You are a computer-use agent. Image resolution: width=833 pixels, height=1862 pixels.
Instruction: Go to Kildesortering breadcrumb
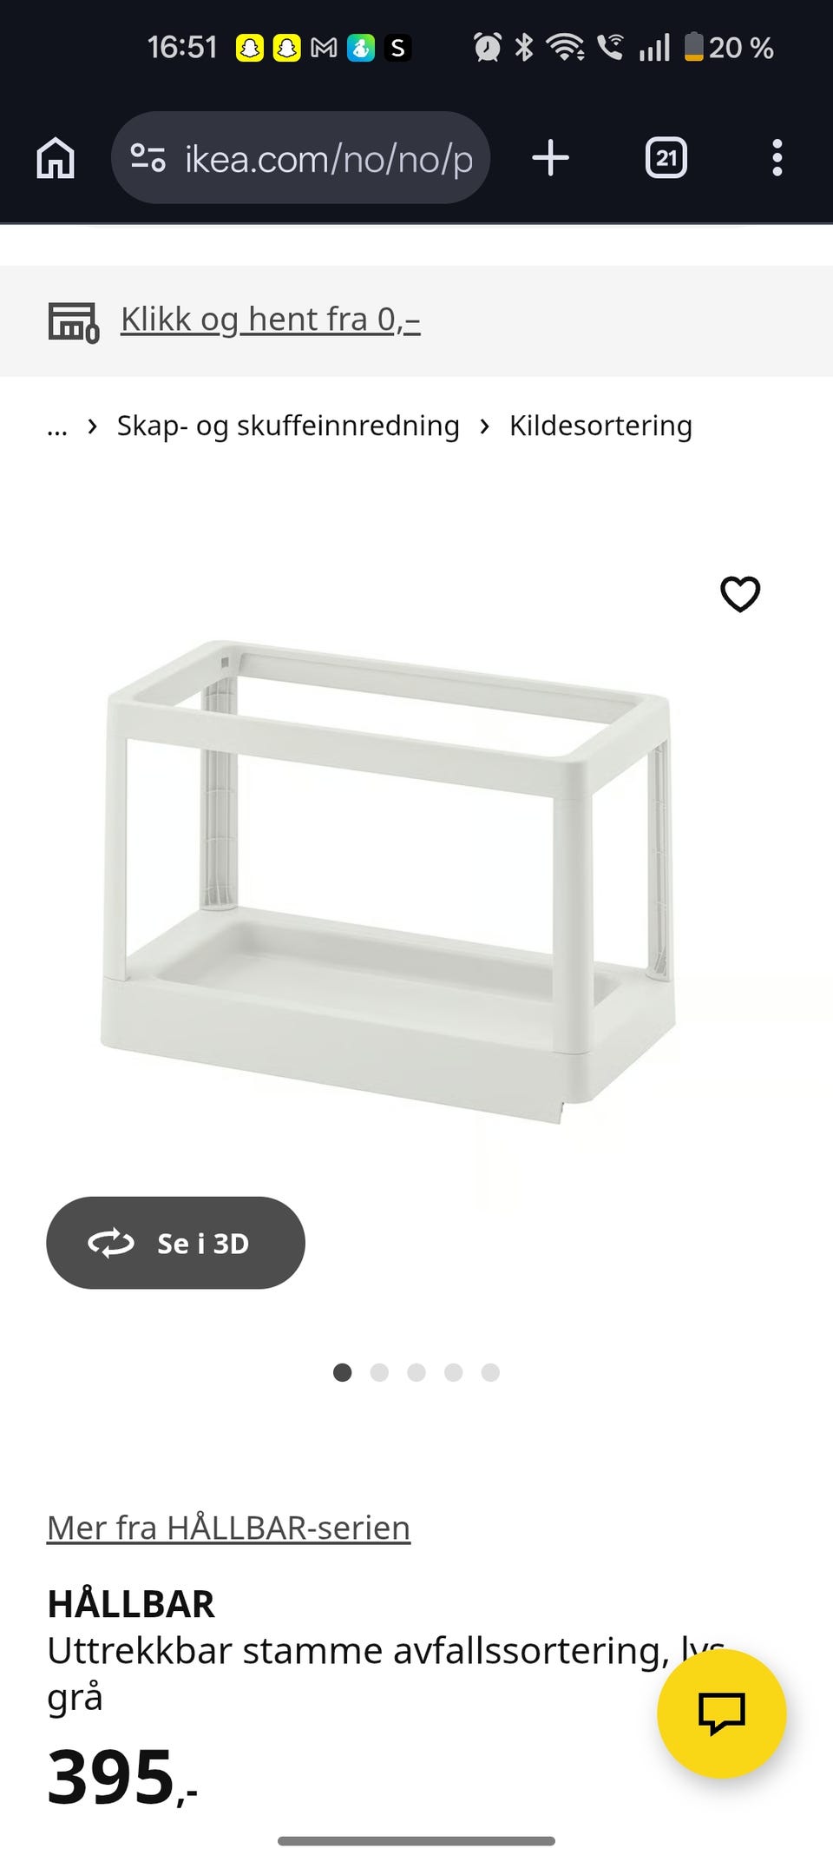600,426
